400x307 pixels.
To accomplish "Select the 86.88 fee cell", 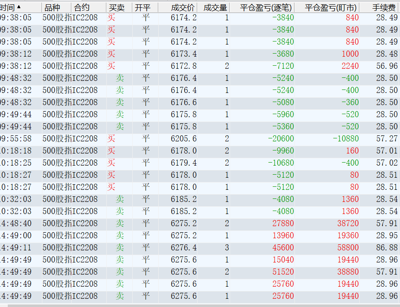I will [x=387, y=248].
